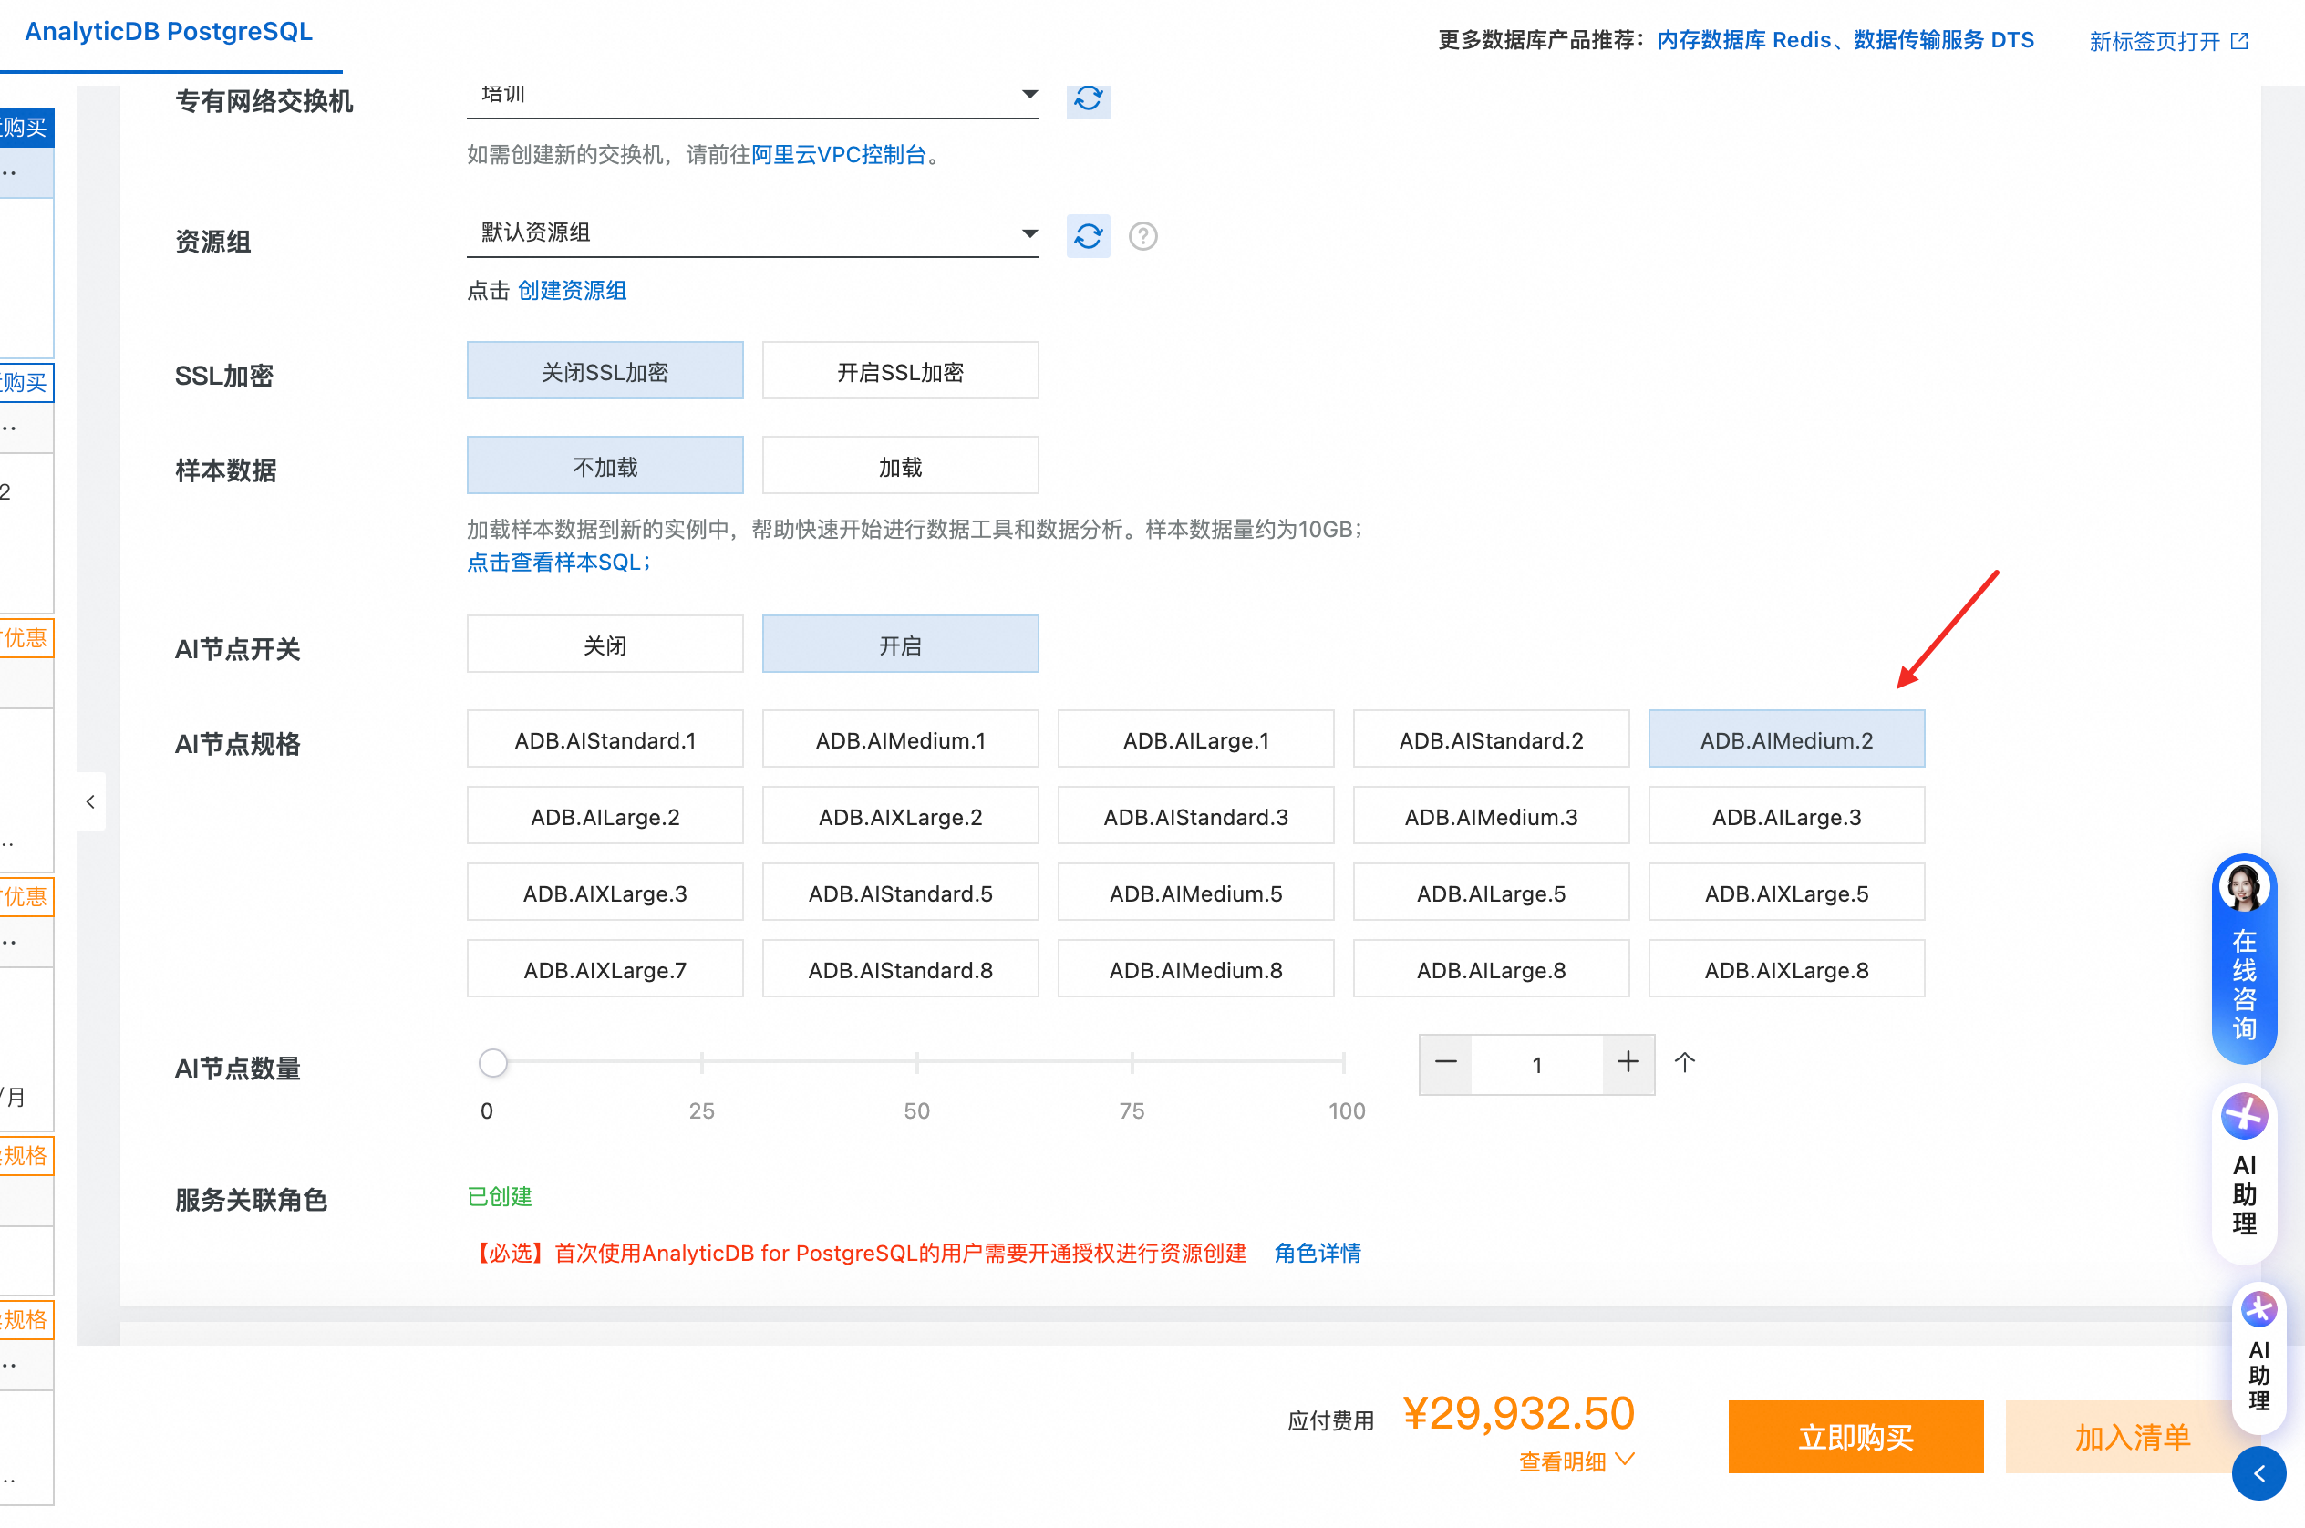This screenshot has height=1528, width=2305.
Task: Open the new-tab external link icon
Action: pos(2238,41)
